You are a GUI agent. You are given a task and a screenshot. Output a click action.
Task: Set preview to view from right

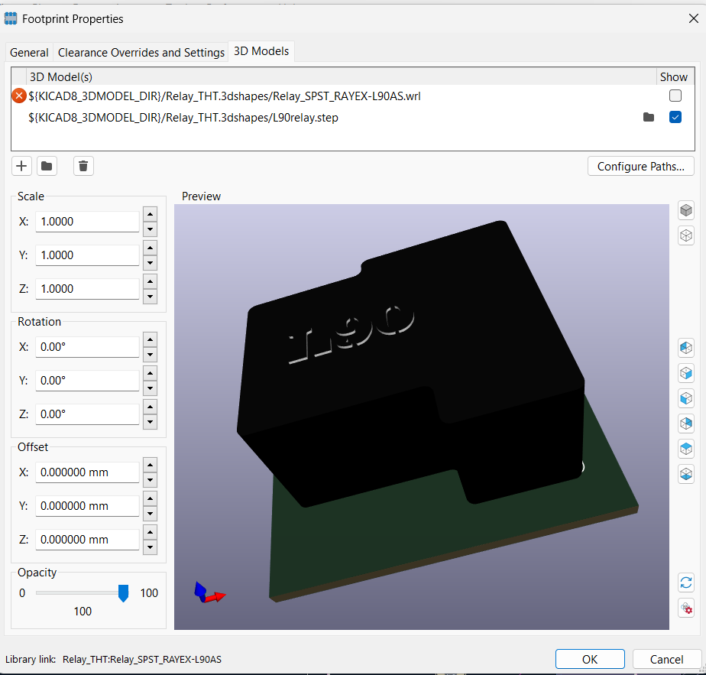coord(685,373)
